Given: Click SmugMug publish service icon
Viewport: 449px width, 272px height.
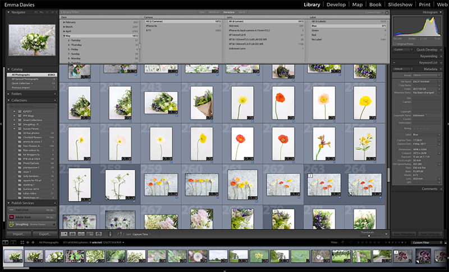Looking at the screenshot, I should pos(11,224).
